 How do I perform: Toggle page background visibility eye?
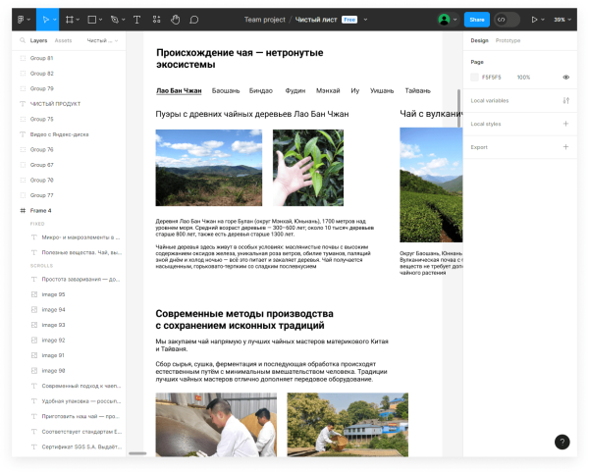tap(565, 77)
